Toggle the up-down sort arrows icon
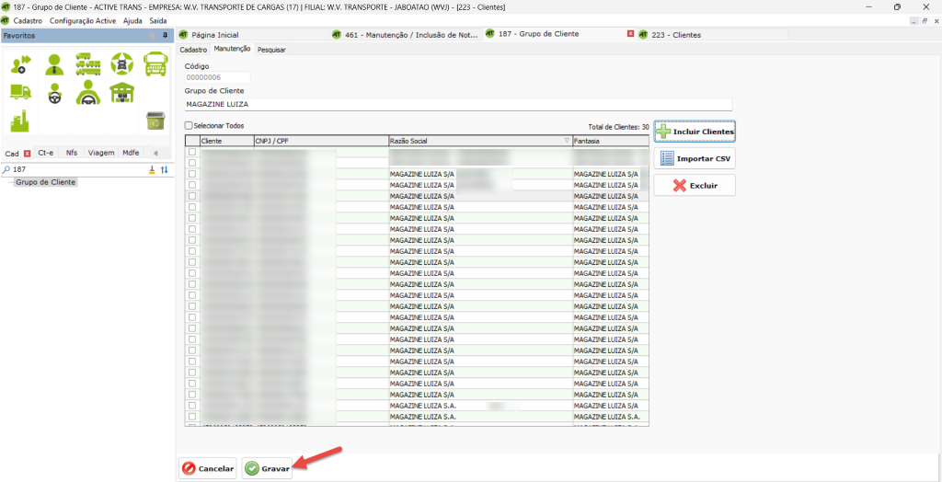The image size is (942, 482). 164,170
